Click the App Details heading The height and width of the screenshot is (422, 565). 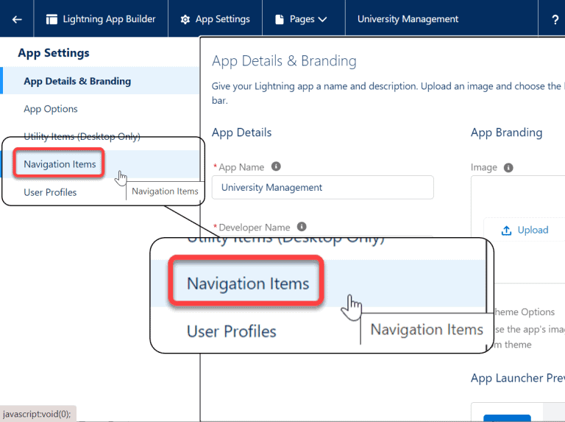point(241,133)
